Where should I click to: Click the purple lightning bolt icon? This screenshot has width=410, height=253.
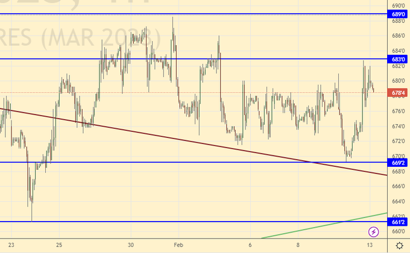373,231
